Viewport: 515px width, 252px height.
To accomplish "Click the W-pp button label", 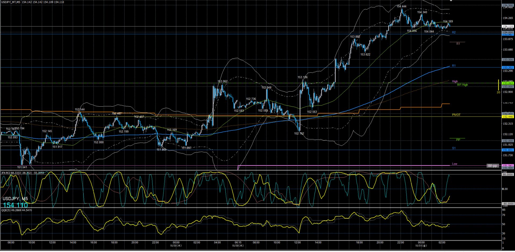I will click(492, 166).
